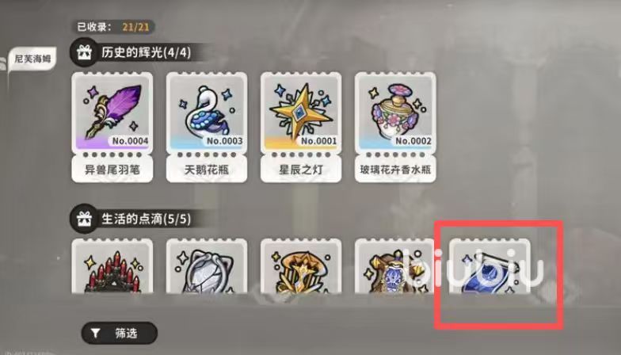Click the gift icon beside 生活的点滴
Screen dimensions: 621x355
[84, 219]
